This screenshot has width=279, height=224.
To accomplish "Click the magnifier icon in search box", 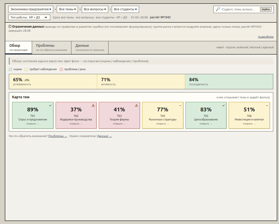I will point(218,9).
